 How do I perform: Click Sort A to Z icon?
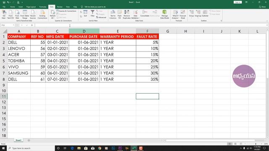pyautogui.click(x=81, y=12)
